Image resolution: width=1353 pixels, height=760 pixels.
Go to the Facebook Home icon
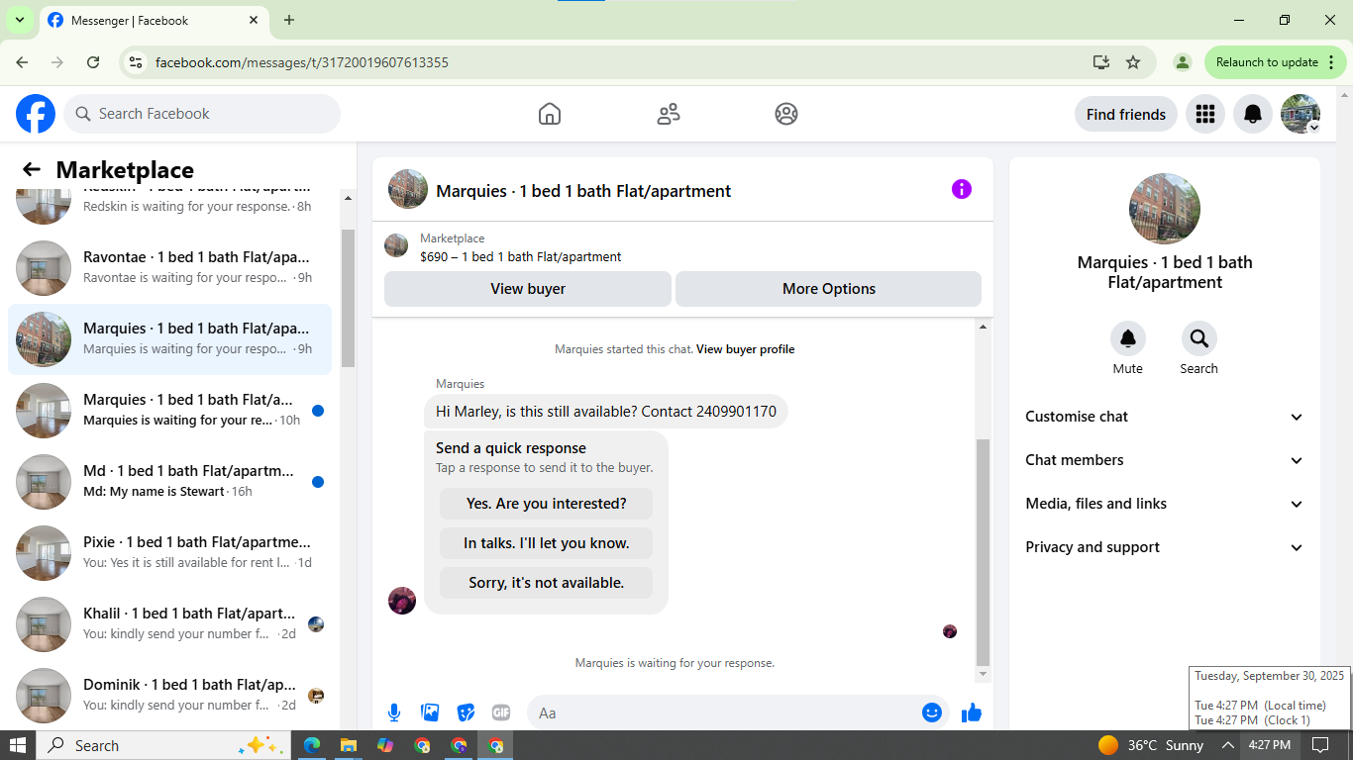click(x=550, y=114)
